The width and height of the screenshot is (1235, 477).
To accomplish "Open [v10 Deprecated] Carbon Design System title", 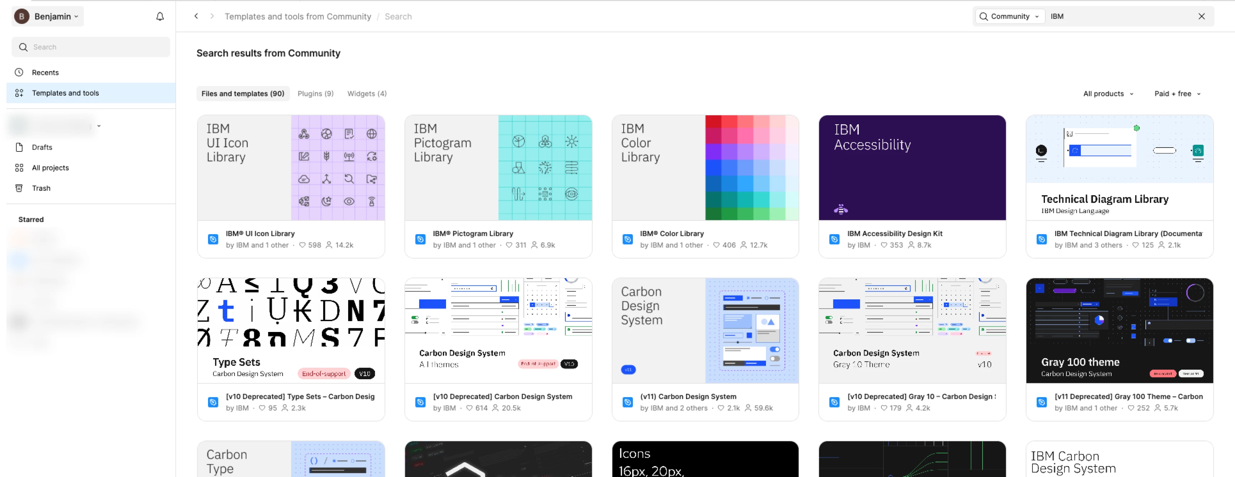I will click(502, 396).
